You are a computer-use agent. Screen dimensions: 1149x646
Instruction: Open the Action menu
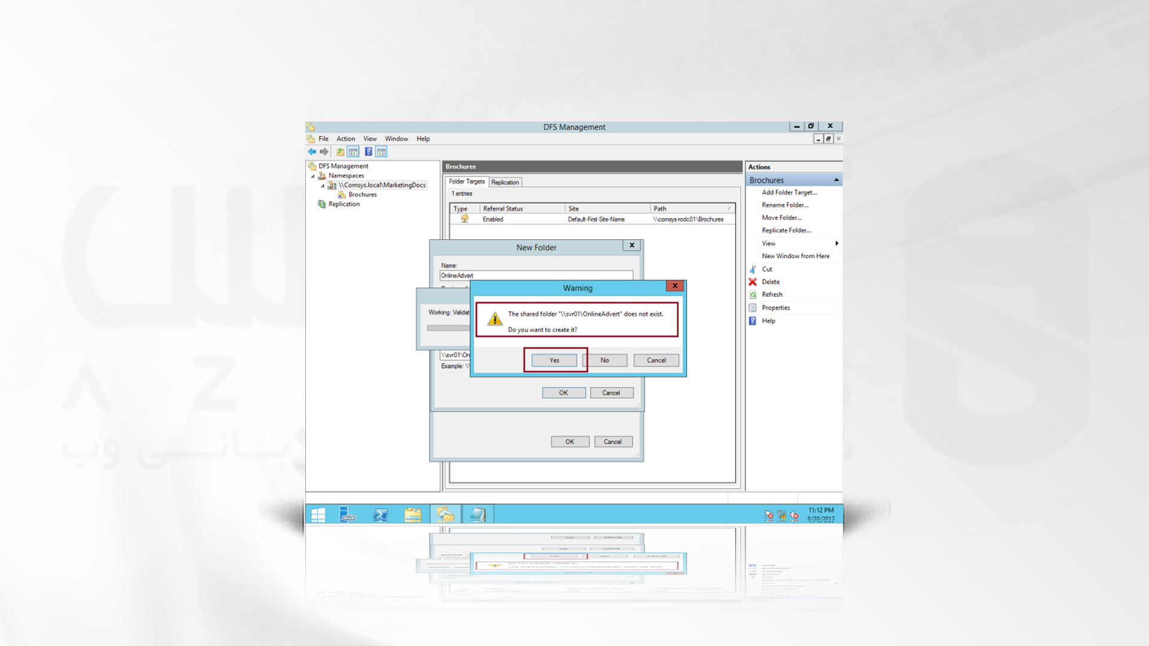coord(346,139)
